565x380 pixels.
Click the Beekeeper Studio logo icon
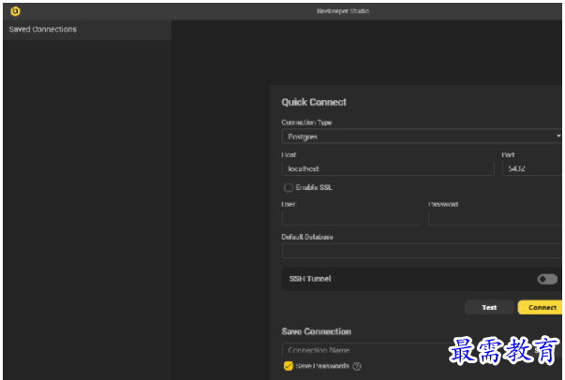pyautogui.click(x=15, y=11)
